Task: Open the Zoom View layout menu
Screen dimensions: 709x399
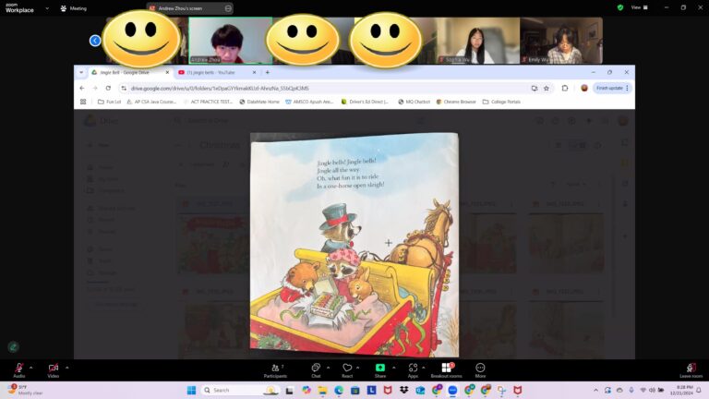Action: (x=640, y=7)
